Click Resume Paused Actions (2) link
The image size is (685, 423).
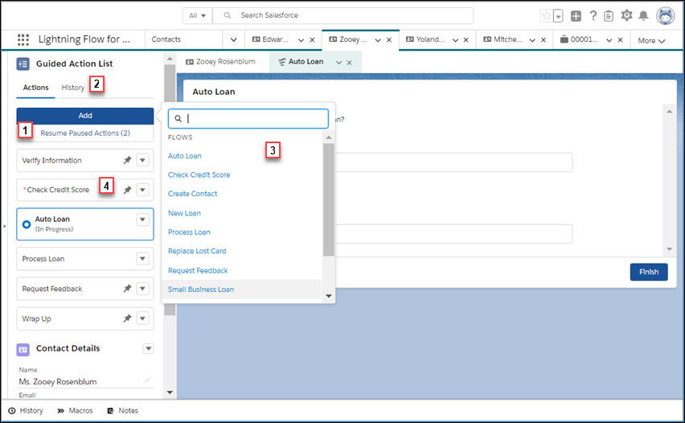click(85, 133)
